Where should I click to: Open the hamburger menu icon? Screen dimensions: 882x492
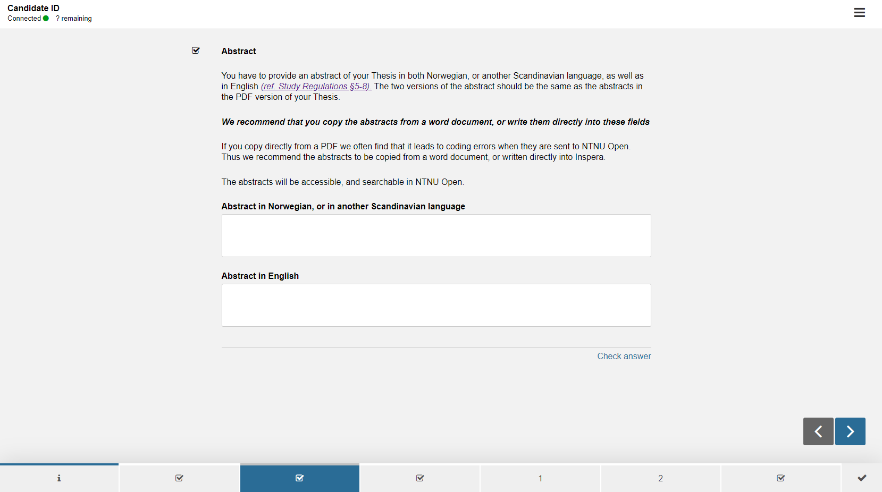click(859, 13)
